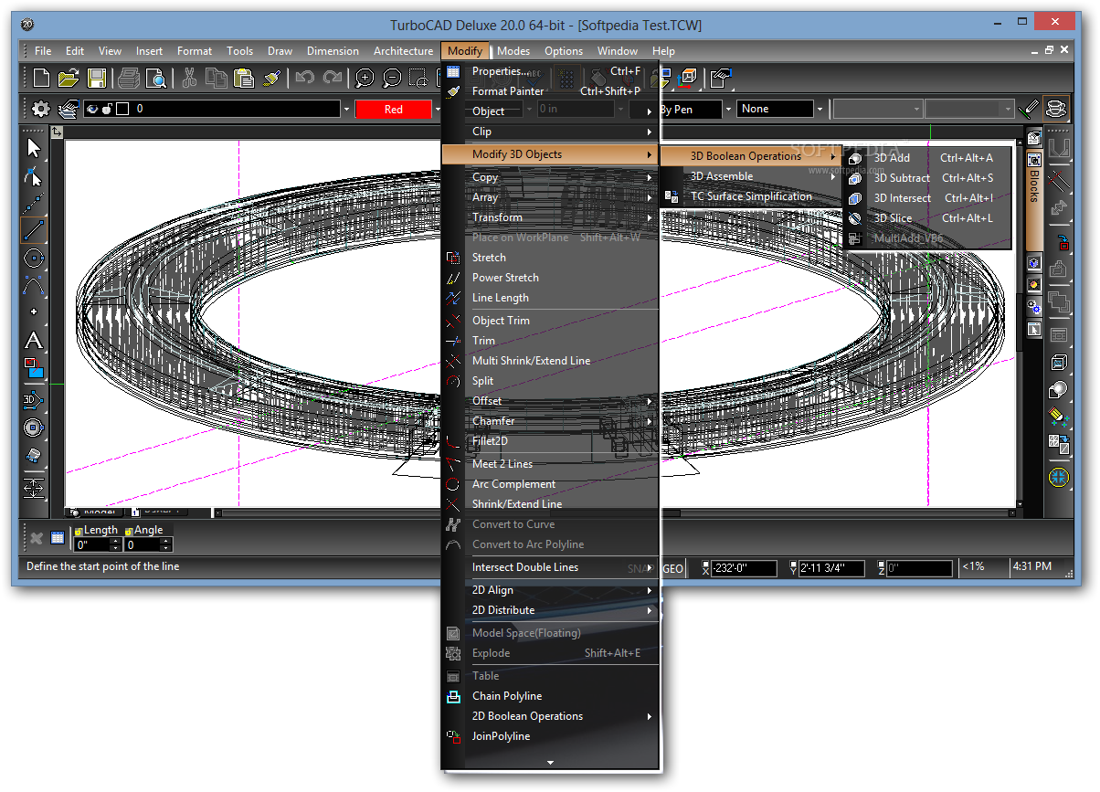Select the arrow Select tool
This screenshot has height=792, width=1100.
(34, 148)
